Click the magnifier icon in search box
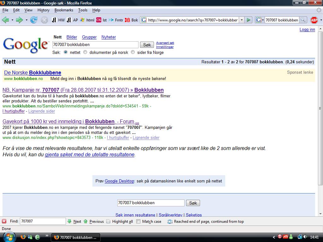Image resolution: width=323 pixels, height=242 pixels. click(x=303, y=20)
